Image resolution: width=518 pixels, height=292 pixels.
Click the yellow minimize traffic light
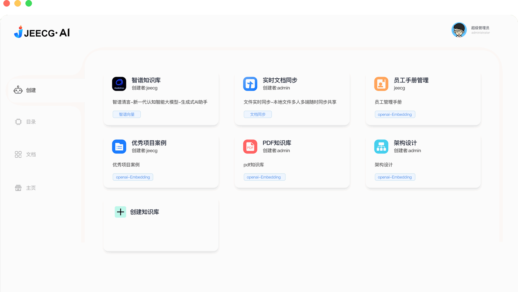(x=17, y=3)
